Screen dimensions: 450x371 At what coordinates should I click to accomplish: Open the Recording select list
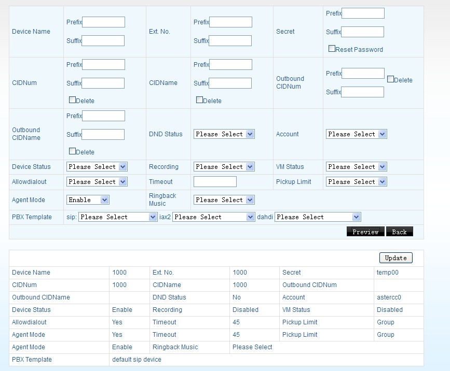click(224, 167)
